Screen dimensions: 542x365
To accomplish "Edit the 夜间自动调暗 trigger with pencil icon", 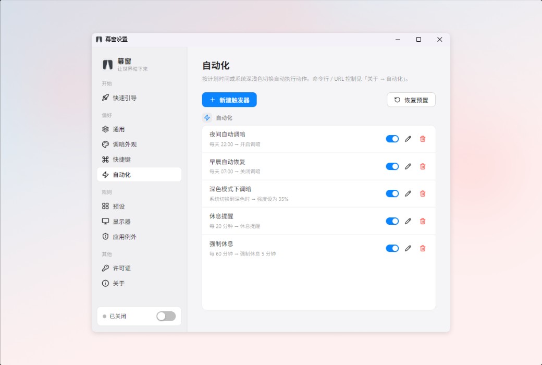I will click(408, 139).
